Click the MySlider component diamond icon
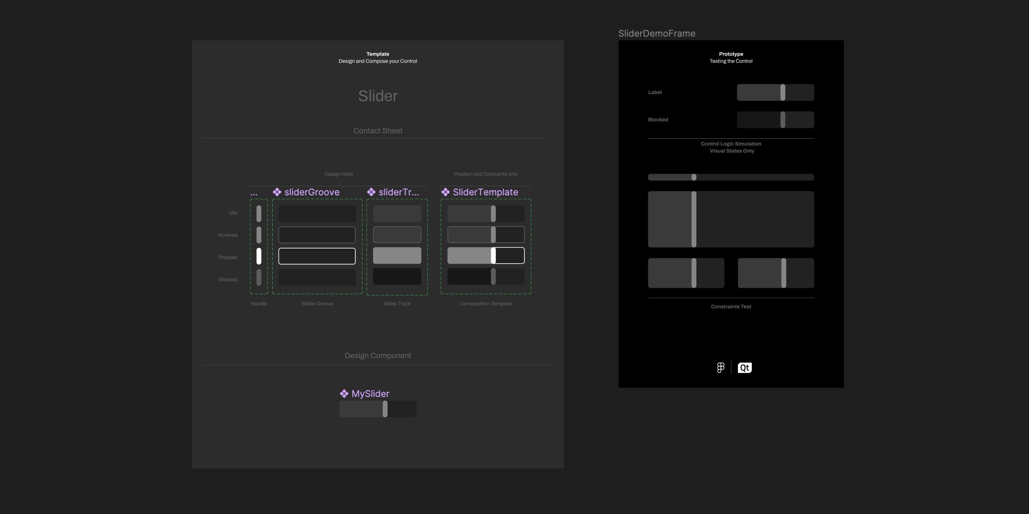Image resolution: width=1029 pixels, height=514 pixels. pos(344,394)
